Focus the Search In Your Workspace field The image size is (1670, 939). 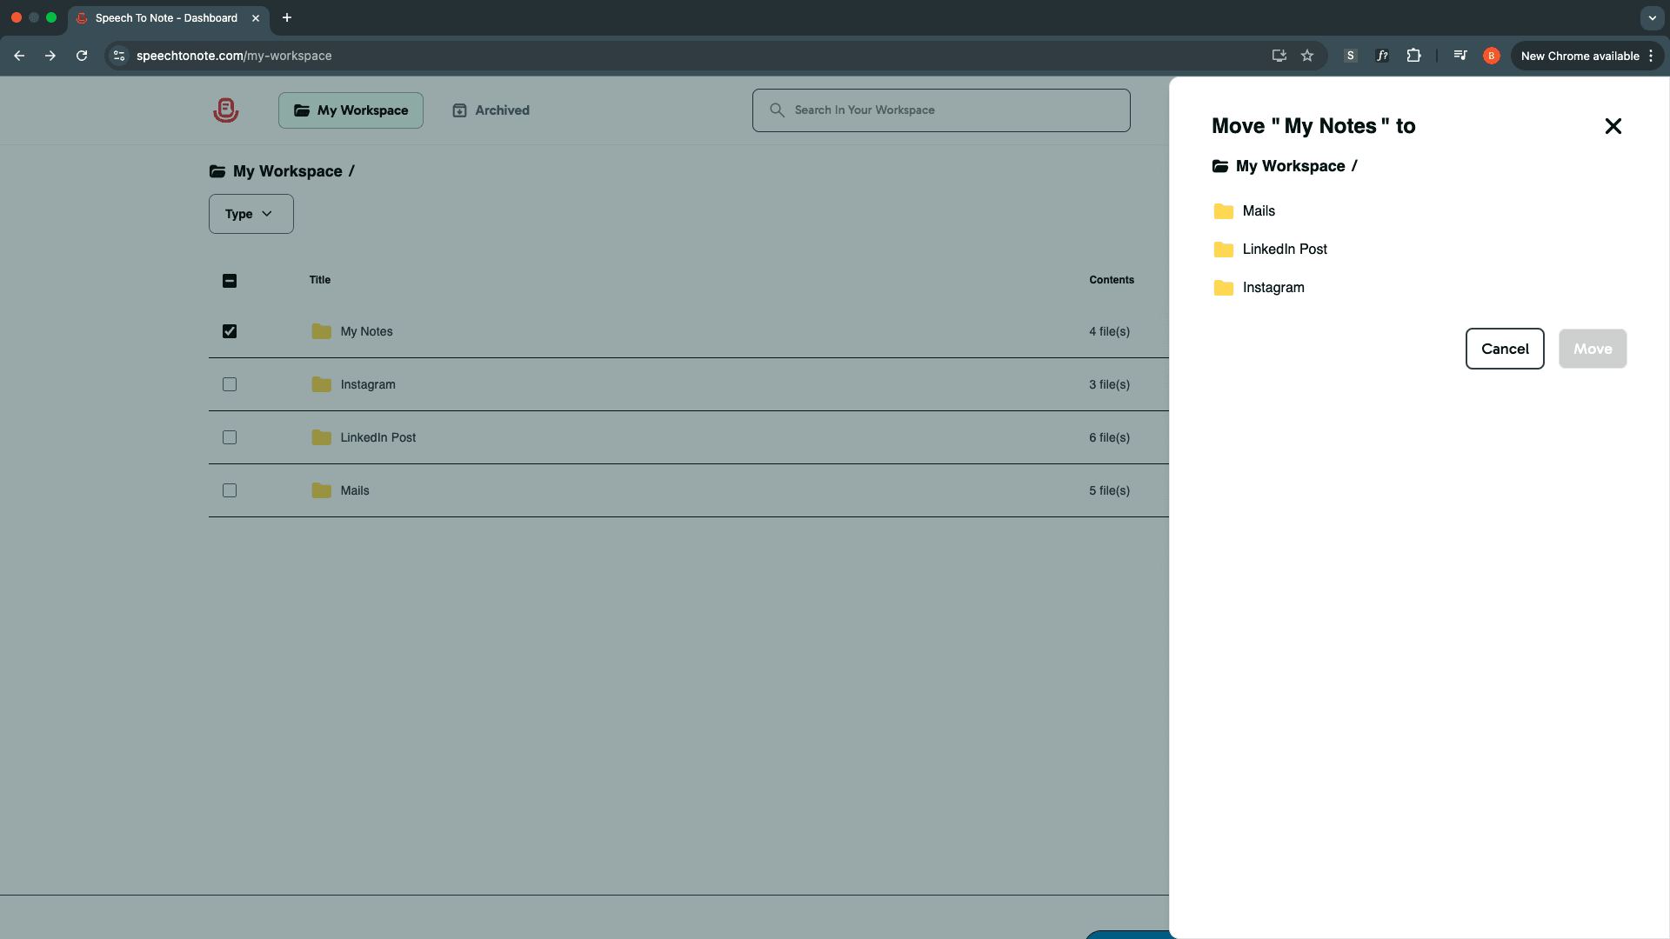[941, 110]
